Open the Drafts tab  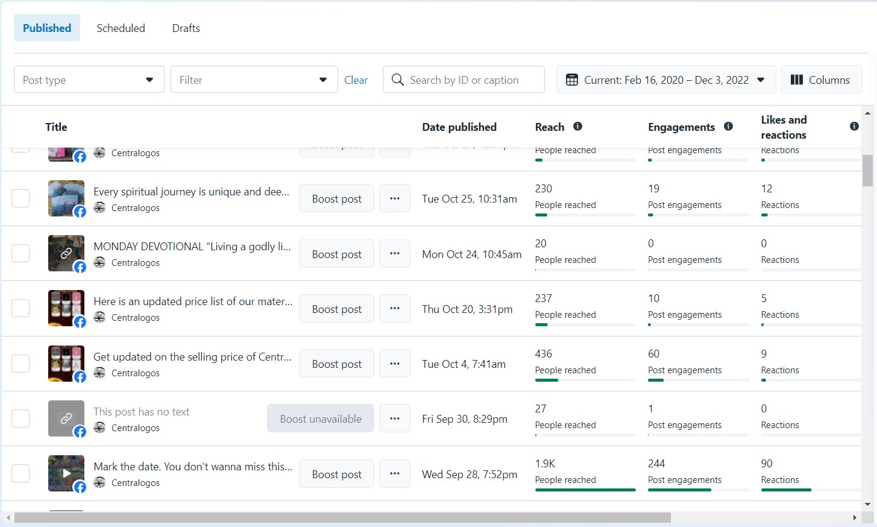click(186, 28)
